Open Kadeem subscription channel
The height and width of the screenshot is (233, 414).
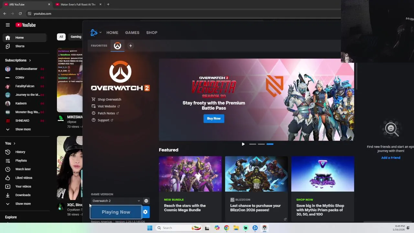coord(25,104)
